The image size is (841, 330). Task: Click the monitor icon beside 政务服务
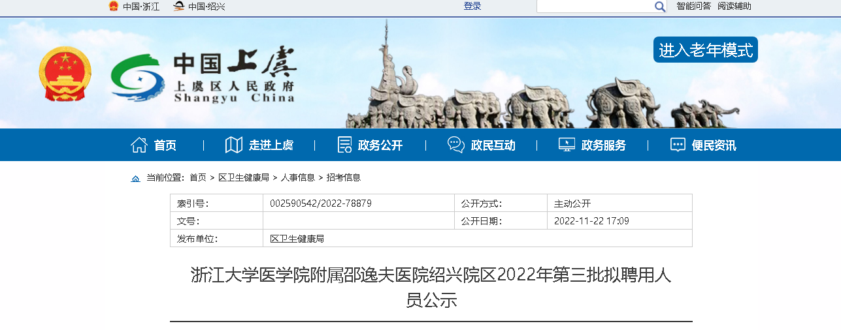click(567, 145)
